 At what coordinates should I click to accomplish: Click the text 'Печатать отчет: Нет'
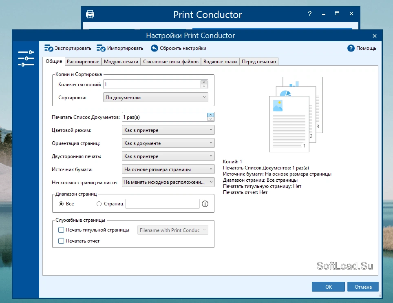(x=245, y=192)
